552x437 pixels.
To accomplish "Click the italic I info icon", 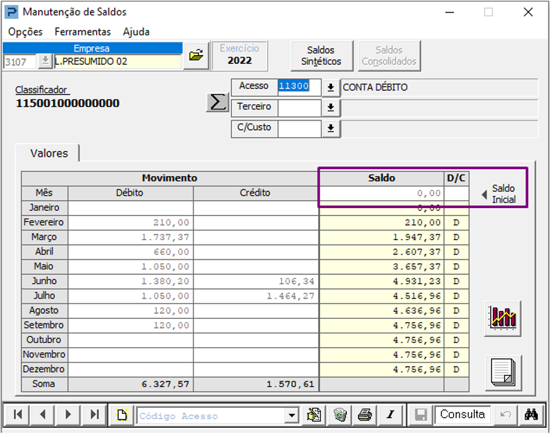I will (390, 415).
